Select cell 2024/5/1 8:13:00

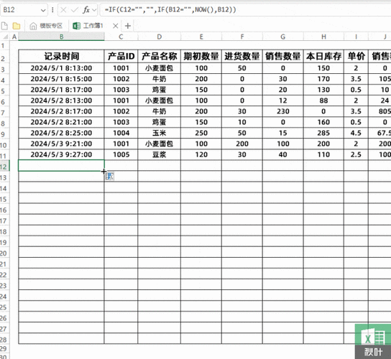(x=61, y=68)
